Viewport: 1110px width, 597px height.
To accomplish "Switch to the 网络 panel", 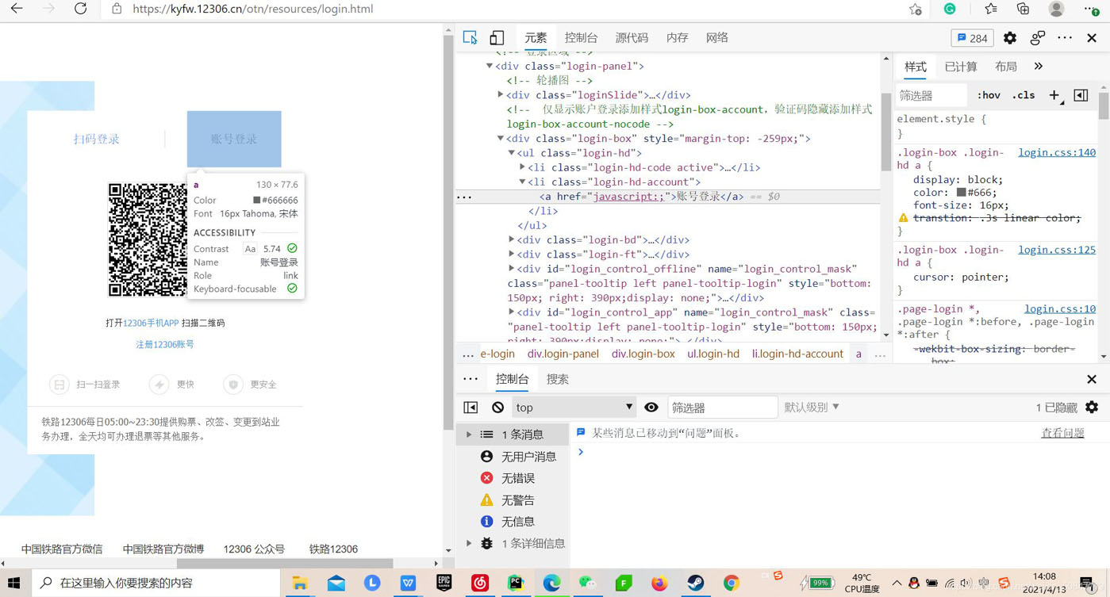I will click(x=716, y=37).
